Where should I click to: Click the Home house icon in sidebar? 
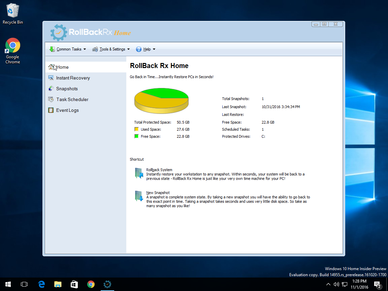[x=51, y=67]
